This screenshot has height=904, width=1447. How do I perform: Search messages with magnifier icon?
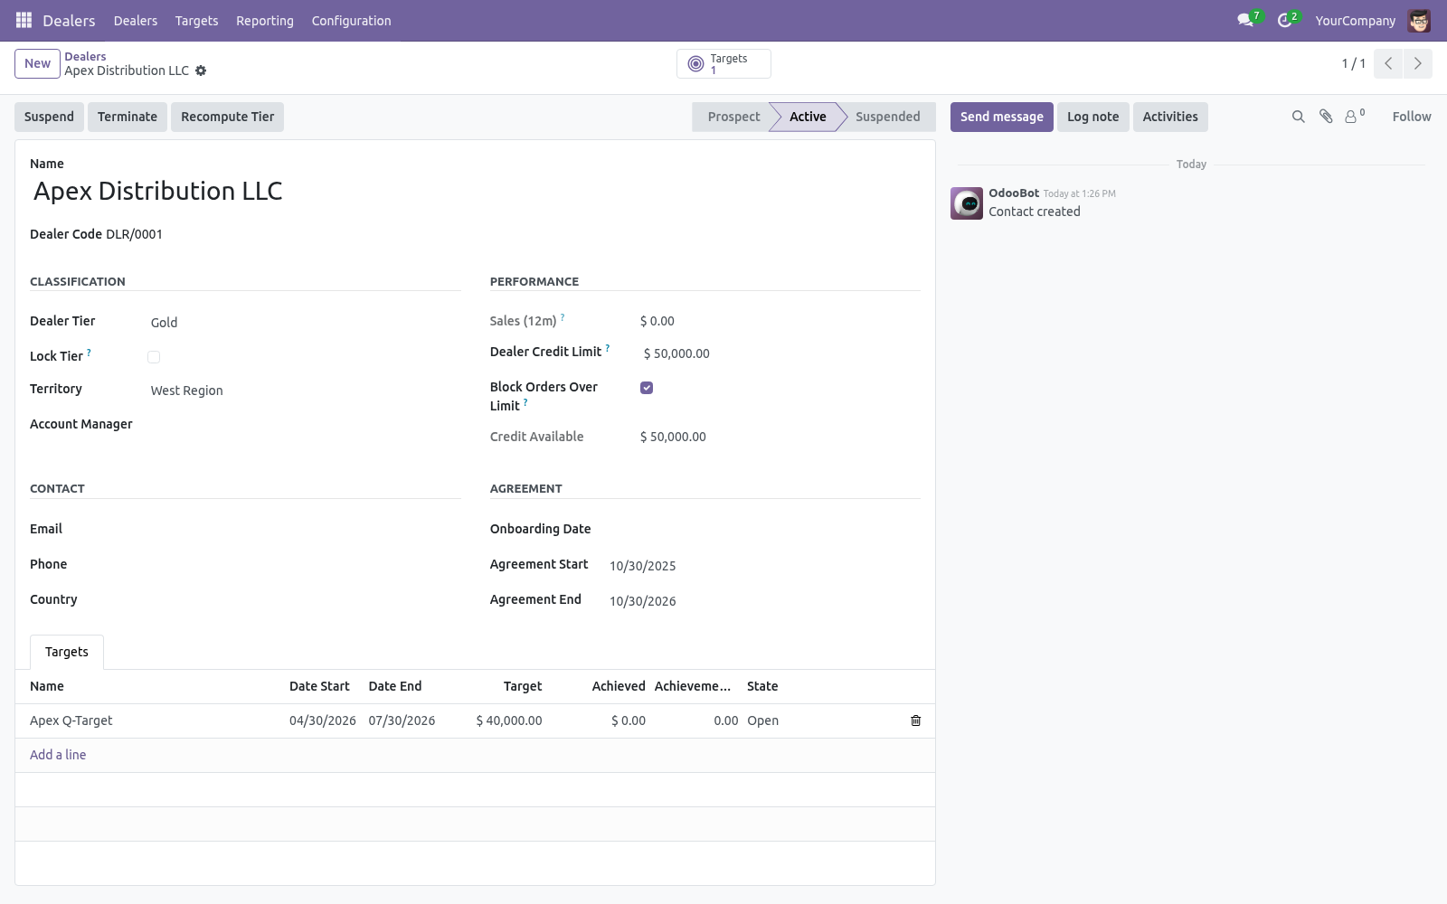point(1299,117)
